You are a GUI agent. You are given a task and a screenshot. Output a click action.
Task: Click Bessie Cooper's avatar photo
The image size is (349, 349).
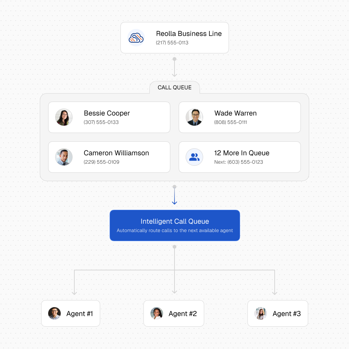64,117
